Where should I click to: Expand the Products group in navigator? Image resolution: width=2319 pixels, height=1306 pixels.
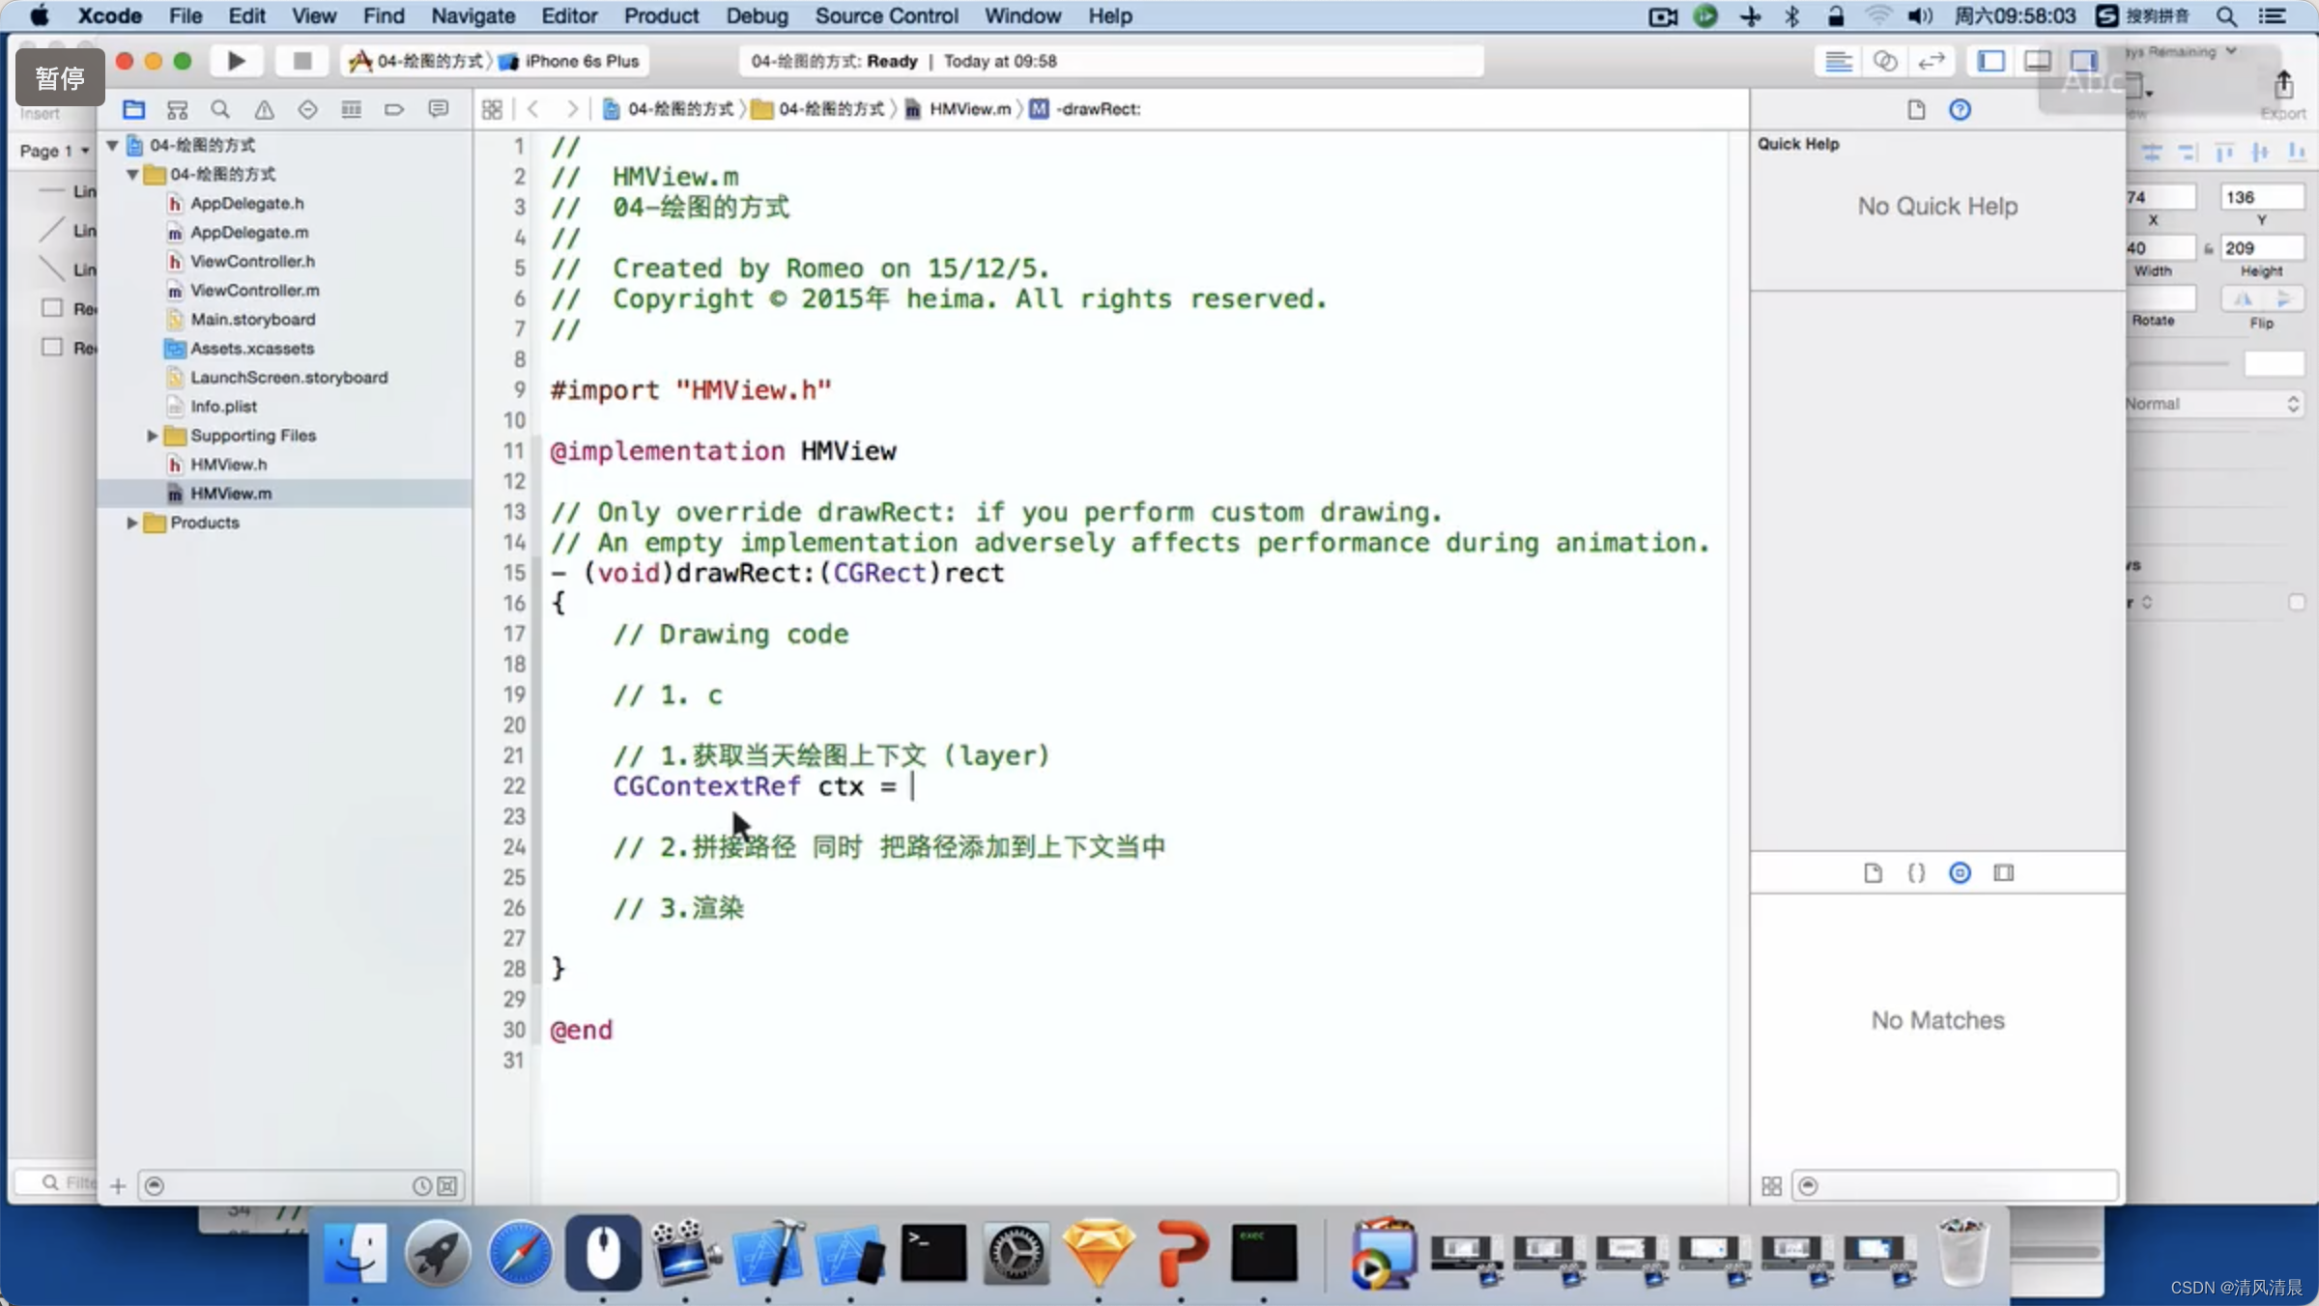point(130,523)
